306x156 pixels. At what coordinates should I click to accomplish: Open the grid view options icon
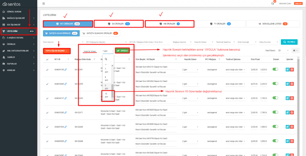pyautogui.click(x=295, y=51)
